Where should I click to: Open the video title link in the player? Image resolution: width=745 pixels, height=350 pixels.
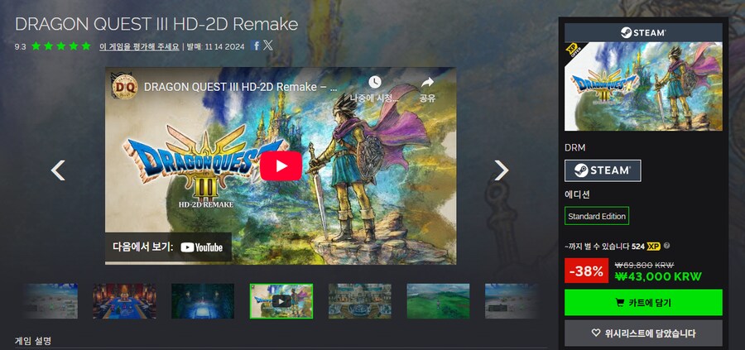click(x=240, y=87)
